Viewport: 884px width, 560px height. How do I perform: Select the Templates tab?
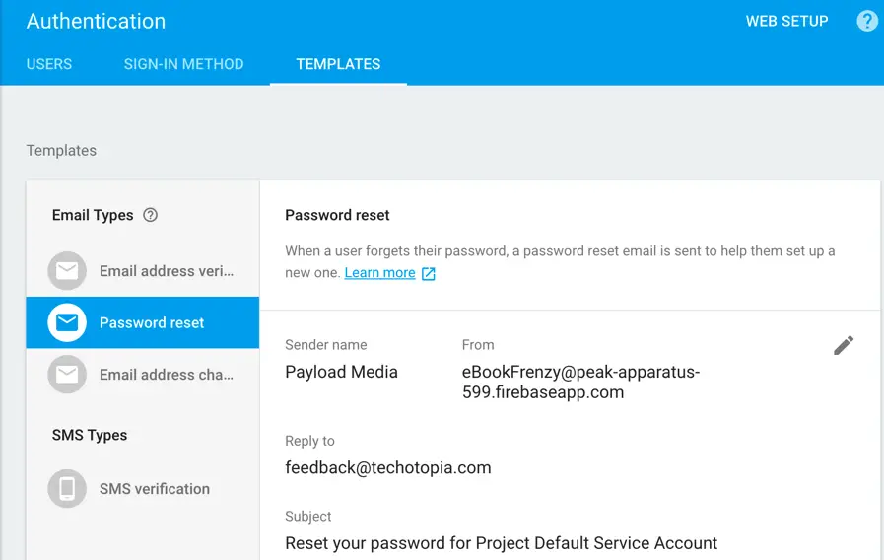tap(338, 64)
